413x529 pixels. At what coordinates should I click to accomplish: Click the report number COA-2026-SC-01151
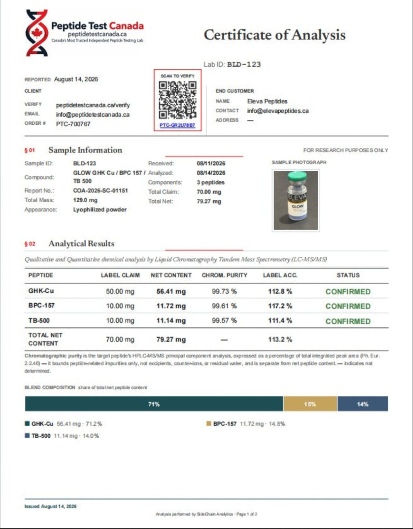[x=100, y=191]
